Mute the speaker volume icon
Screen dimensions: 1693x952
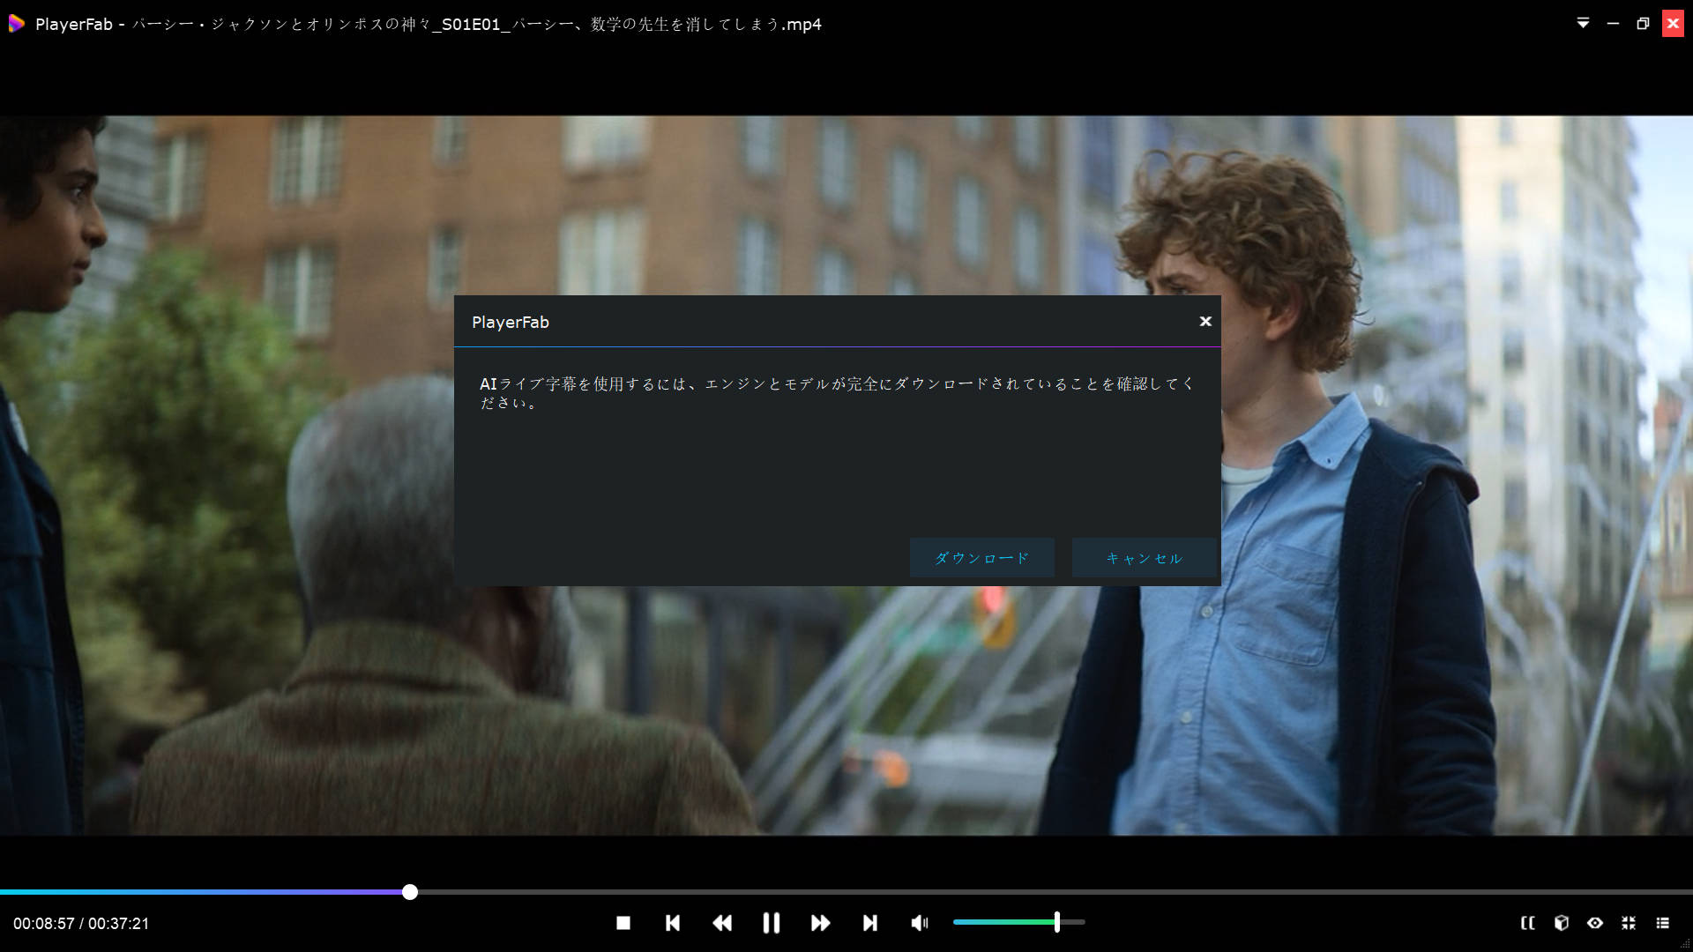click(x=920, y=923)
